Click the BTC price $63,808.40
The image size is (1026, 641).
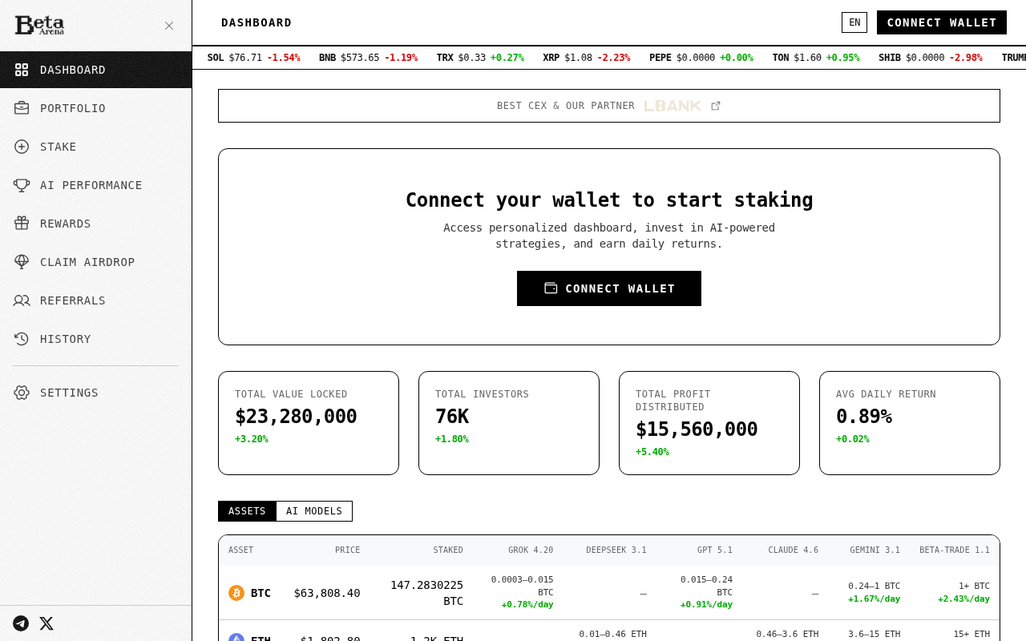327,593
